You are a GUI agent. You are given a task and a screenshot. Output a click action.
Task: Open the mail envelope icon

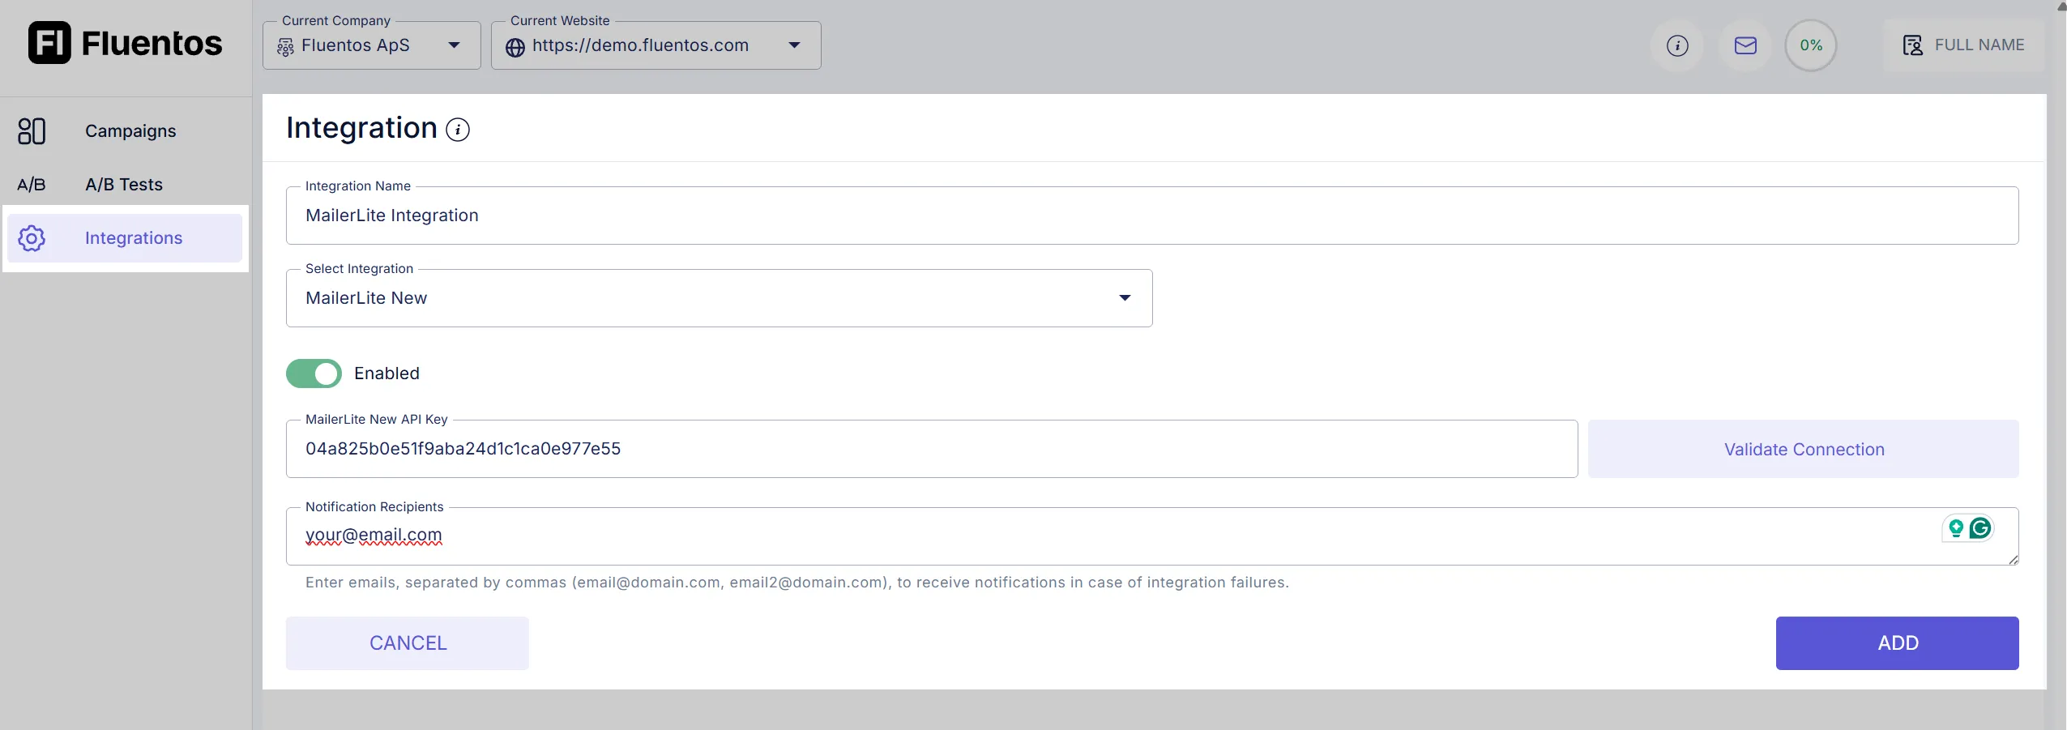1745,45
